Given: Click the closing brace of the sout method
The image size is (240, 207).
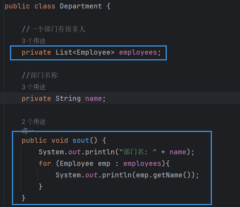Looking at the screenshot, I should [x=23, y=198].
